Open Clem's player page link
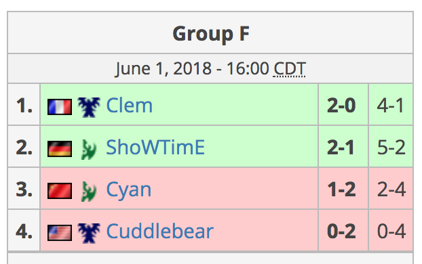The image size is (422, 264). (130, 106)
